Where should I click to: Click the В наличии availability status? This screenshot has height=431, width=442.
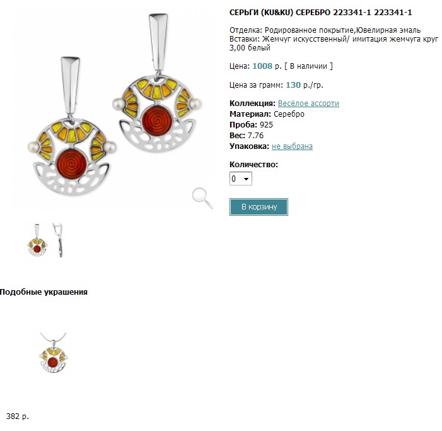click(308, 66)
